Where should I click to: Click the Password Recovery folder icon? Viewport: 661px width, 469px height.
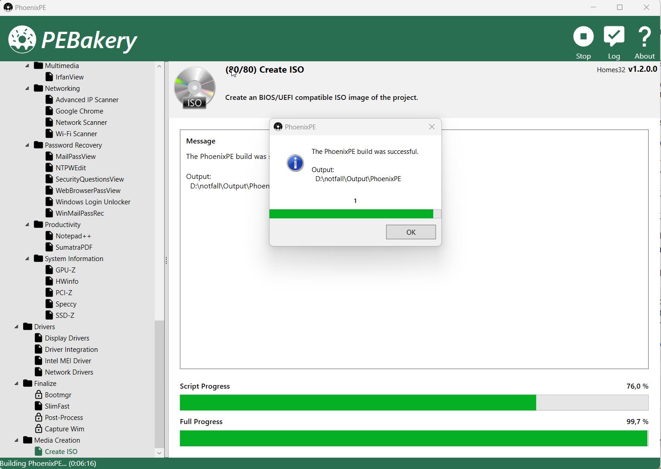tap(38, 145)
